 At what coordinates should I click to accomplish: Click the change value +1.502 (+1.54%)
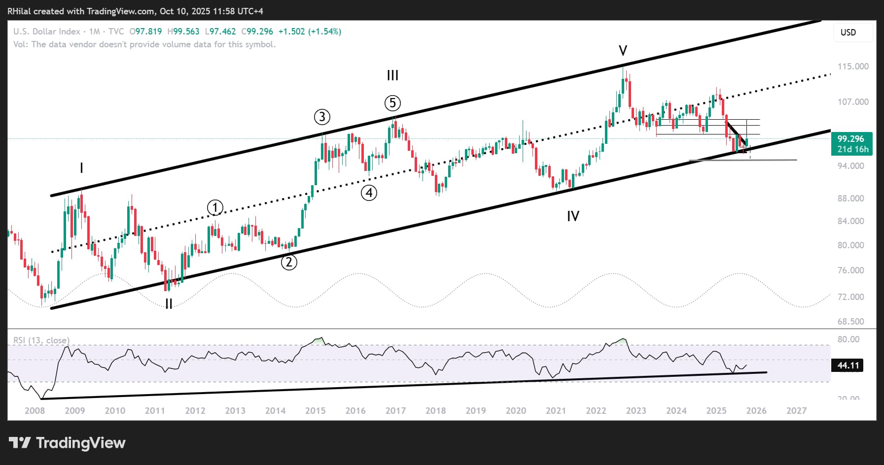[310, 32]
